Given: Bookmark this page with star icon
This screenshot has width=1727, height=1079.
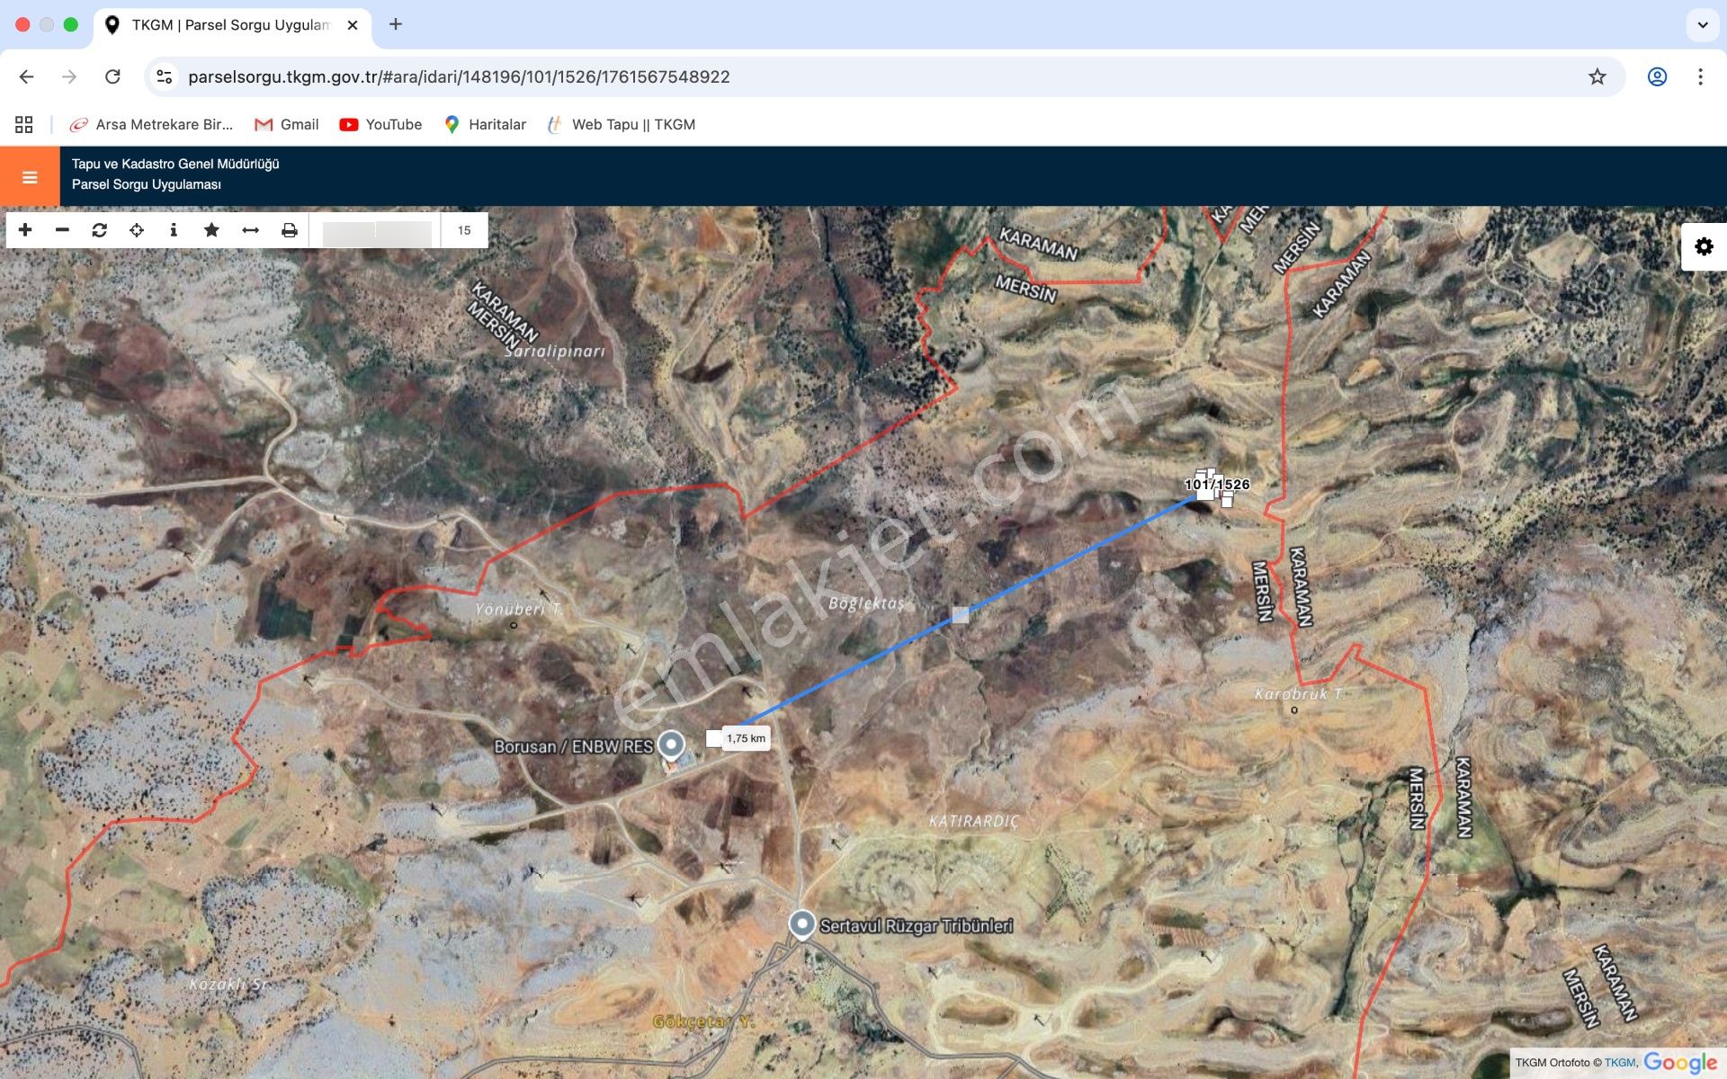Looking at the screenshot, I should [1597, 77].
